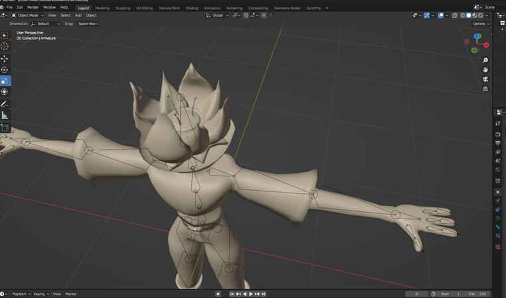Open the World properties tab
Screen dimensions: 506x298
pyautogui.click(x=498, y=169)
